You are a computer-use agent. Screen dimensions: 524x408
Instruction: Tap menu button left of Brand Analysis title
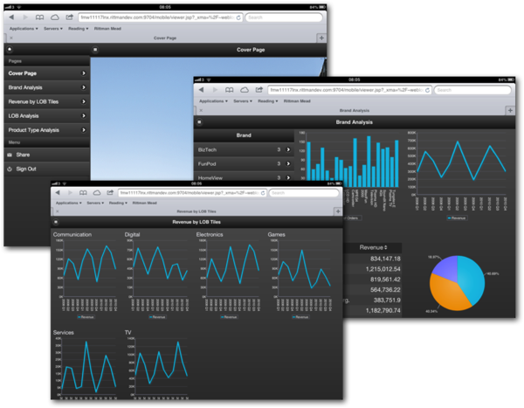tap(199, 122)
